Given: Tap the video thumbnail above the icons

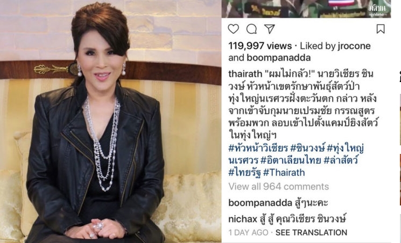Looking at the screenshot, I should pyautogui.click(x=306, y=9).
